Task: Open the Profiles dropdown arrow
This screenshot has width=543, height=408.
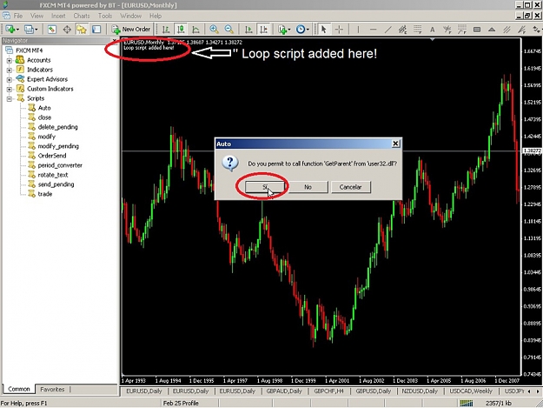Action: (x=36, y=30)
